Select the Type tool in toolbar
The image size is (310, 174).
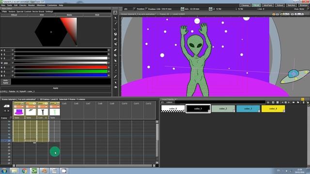[x=115, y=34]
